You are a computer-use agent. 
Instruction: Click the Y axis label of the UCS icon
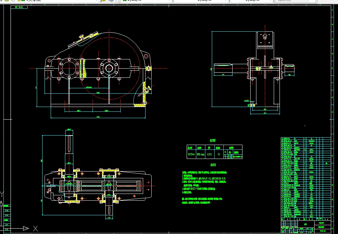[1, 194]
